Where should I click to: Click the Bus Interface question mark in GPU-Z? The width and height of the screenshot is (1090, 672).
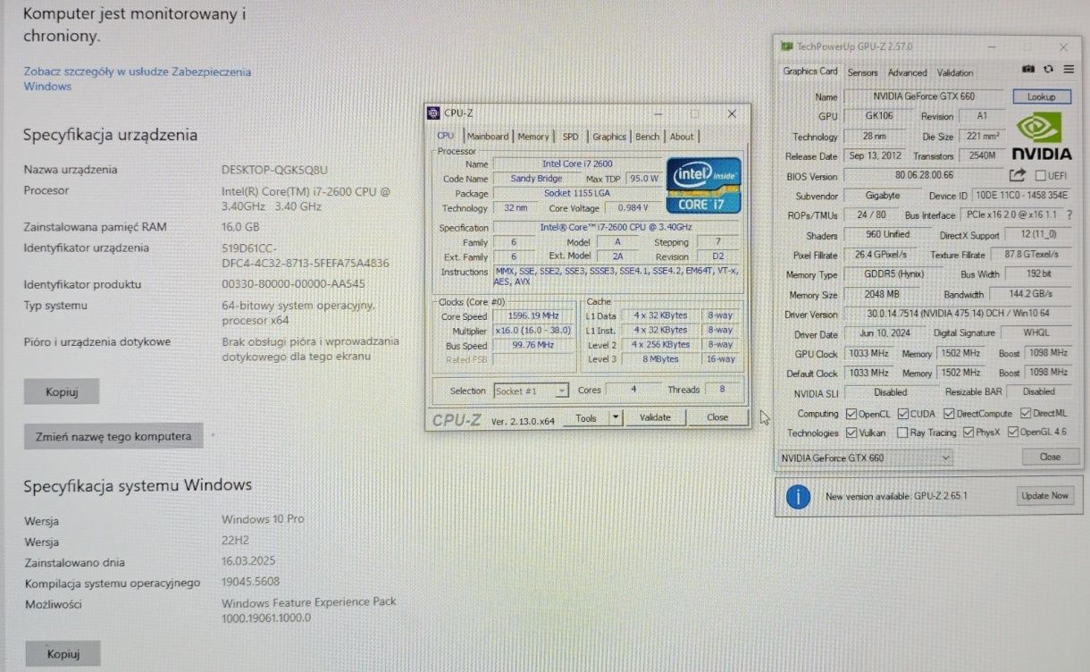pyautogui.click(x=1069, y=215)
